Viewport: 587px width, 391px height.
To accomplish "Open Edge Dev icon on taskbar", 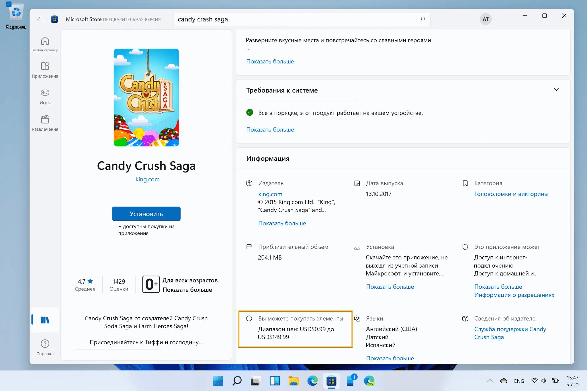I will click(369, 381).
